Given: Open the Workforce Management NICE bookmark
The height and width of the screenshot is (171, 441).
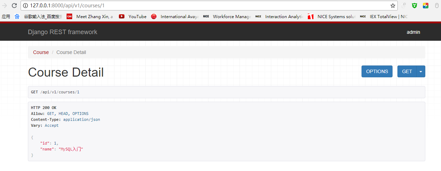Looking at the screenshot, I should tap(227, 16).
